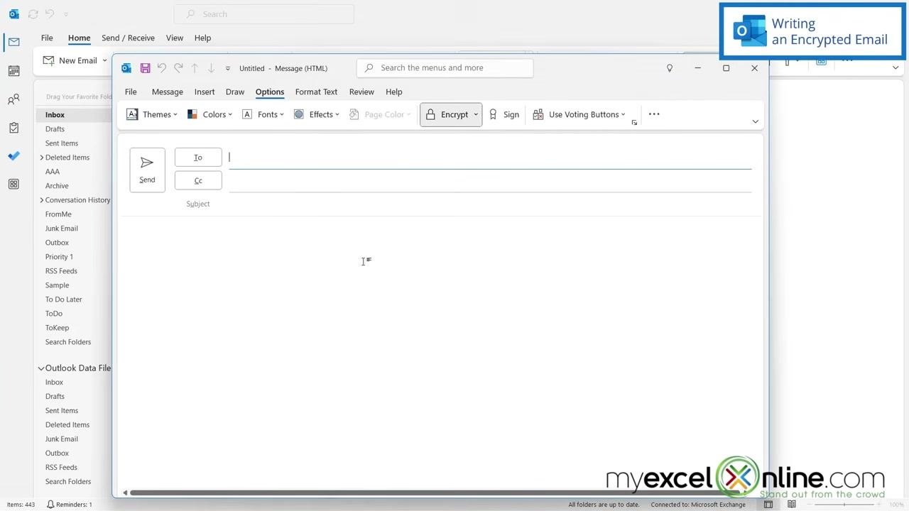
Task: Click Undo icon in main Outlook title bar
Action: [50, 14]
